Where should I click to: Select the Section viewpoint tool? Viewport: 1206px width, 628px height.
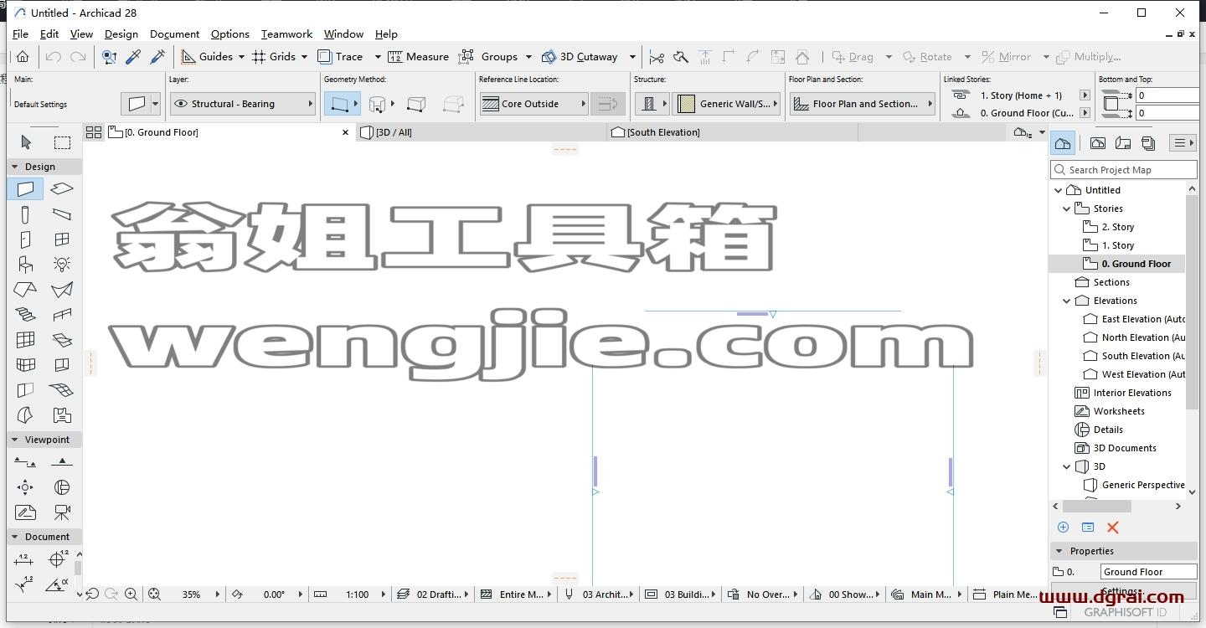25,462
